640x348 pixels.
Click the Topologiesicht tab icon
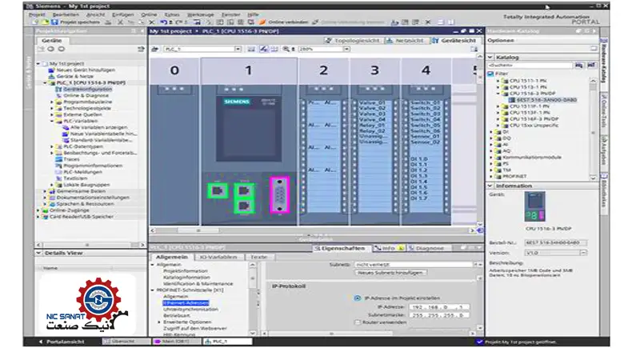pyautogui.click(x=329, y=40)
